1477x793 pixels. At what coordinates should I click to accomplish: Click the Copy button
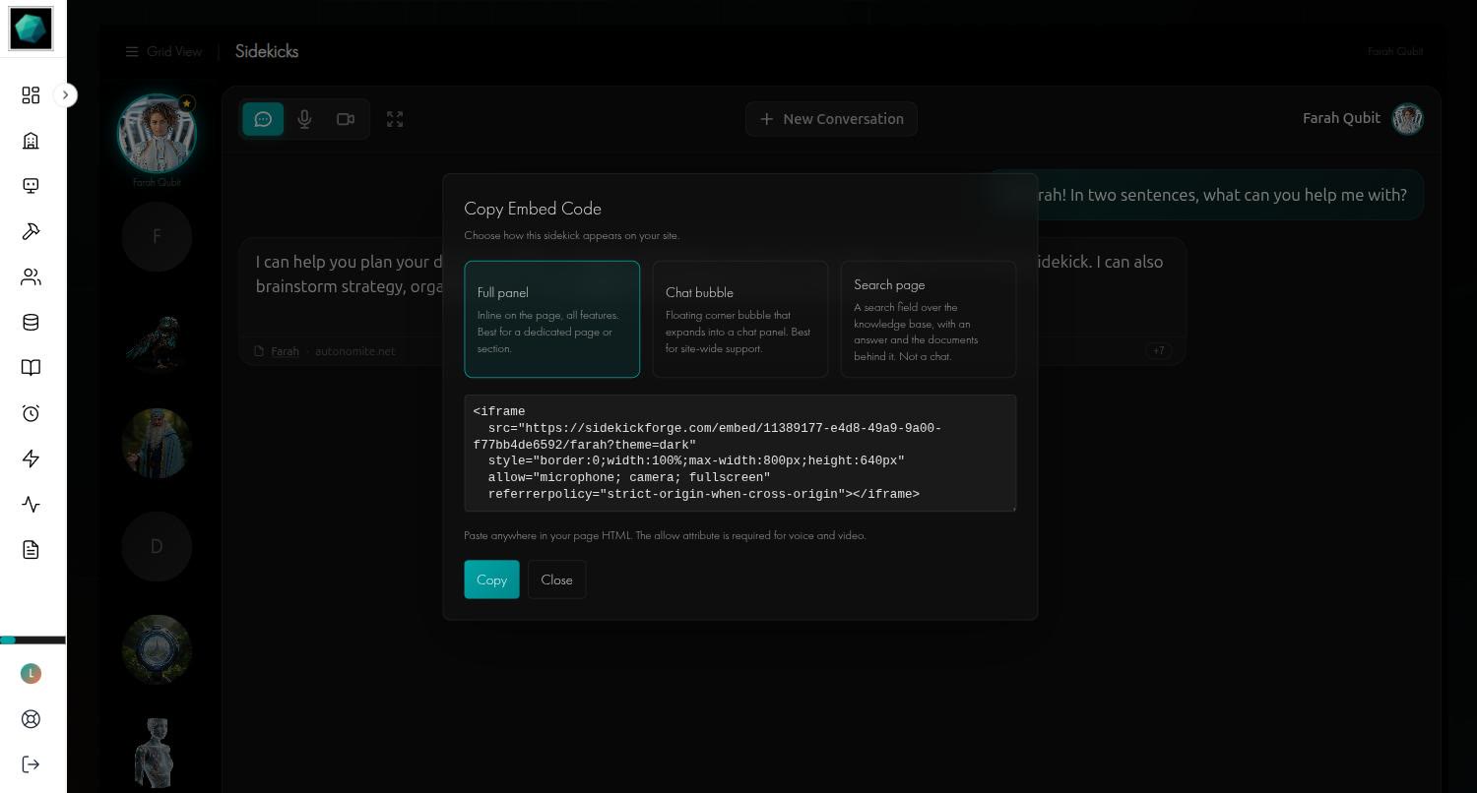pos(492,579)
